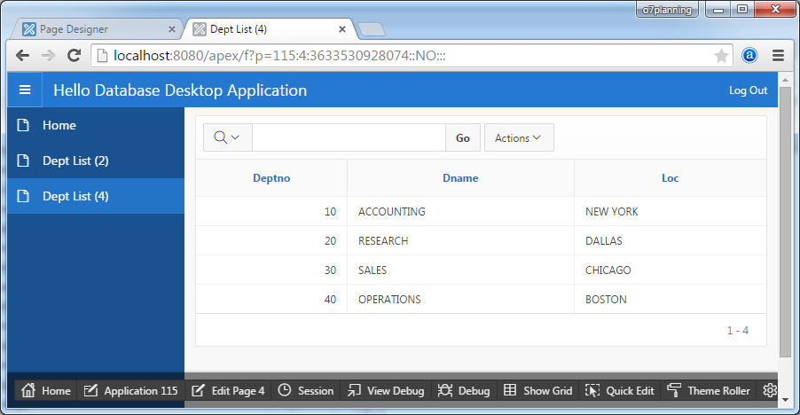
Task: Reload the page with refresh icon
Action: click(x=74, y=56)
